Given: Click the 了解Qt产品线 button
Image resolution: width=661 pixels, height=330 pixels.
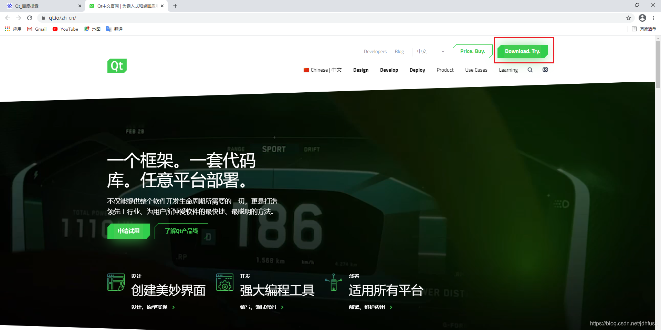Looking at the screenshot, I should (181, 231).
